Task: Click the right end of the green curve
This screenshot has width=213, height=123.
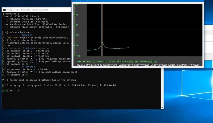Action: [128, 47]
